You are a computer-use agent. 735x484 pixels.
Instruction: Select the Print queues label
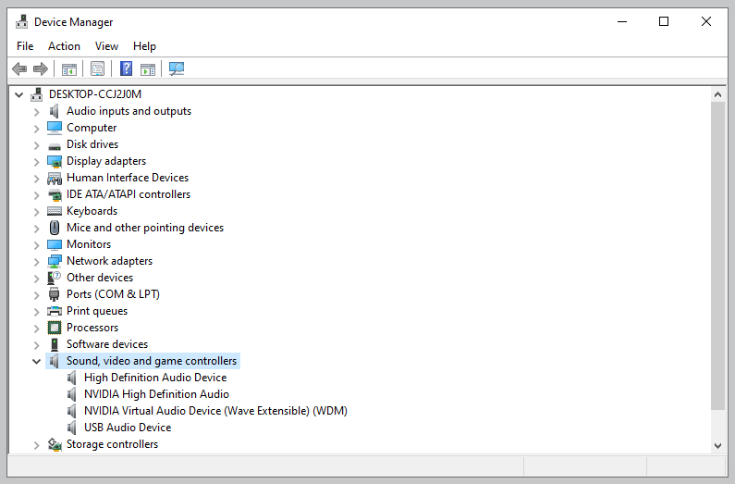tap(97, 311)
